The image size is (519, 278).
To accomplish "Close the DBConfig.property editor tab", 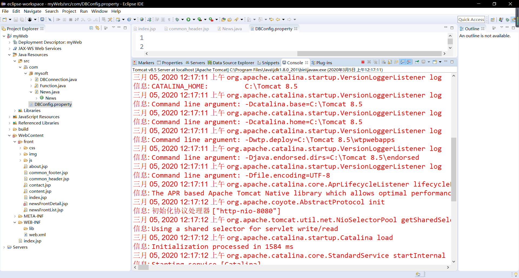I will 296,29.
